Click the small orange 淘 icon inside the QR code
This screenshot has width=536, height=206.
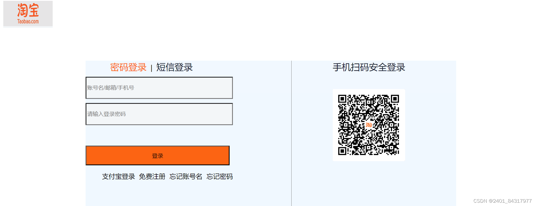tap(369, 125)
